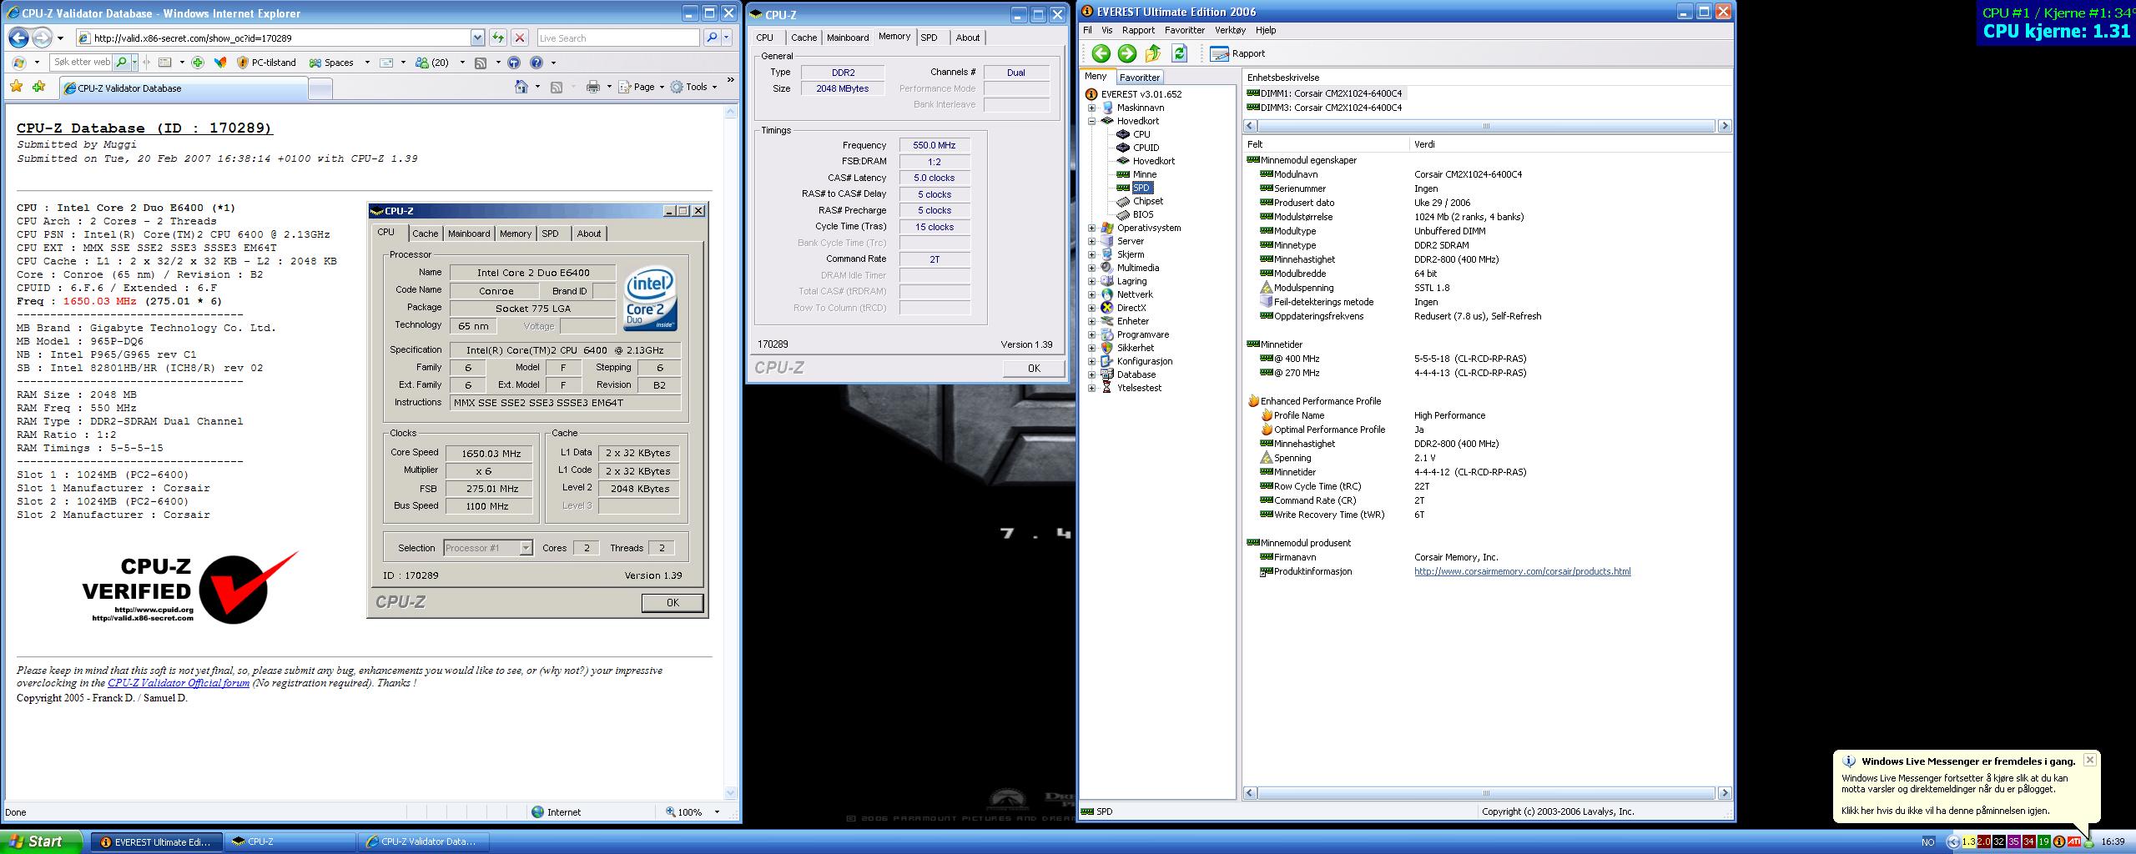Image resolution: width=2136 pixels, height=854 pixels.
Task: Click the yellow 1.3 sensor tray icon
Action: [1968, 841]
